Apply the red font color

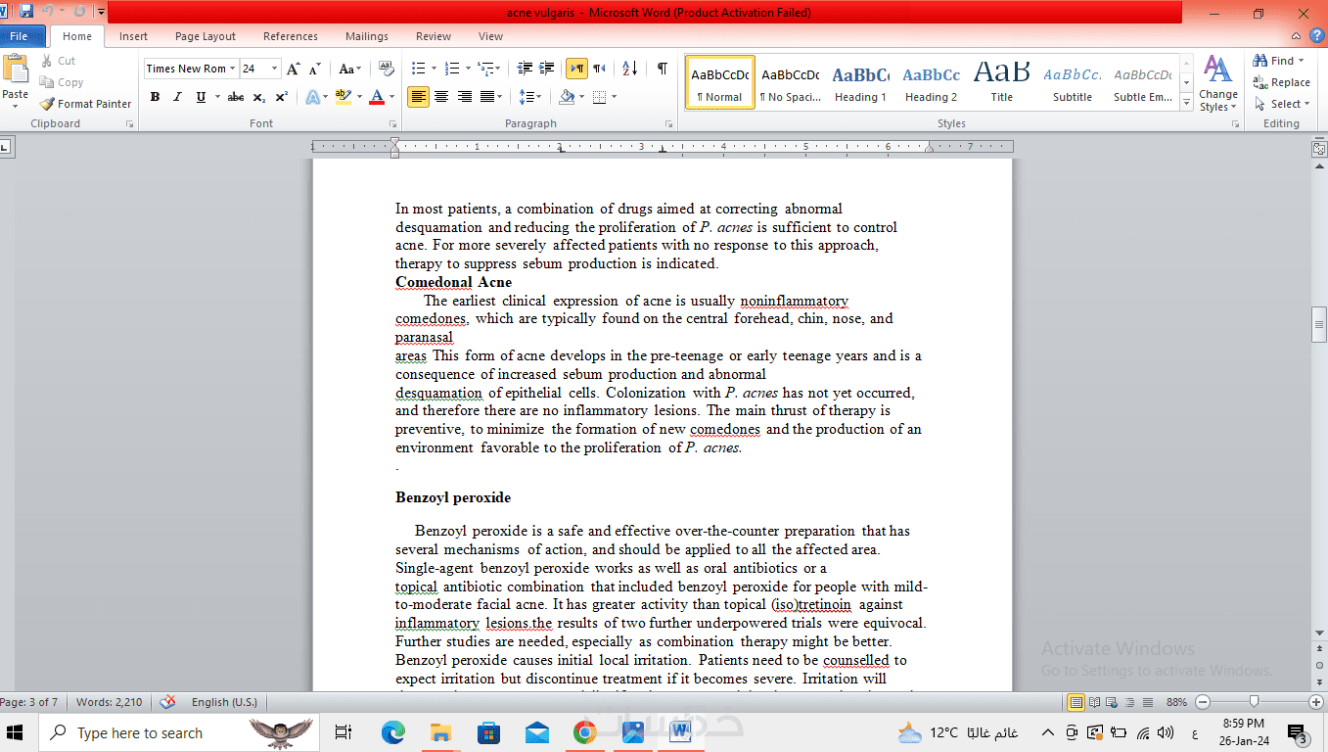(378, 97)
